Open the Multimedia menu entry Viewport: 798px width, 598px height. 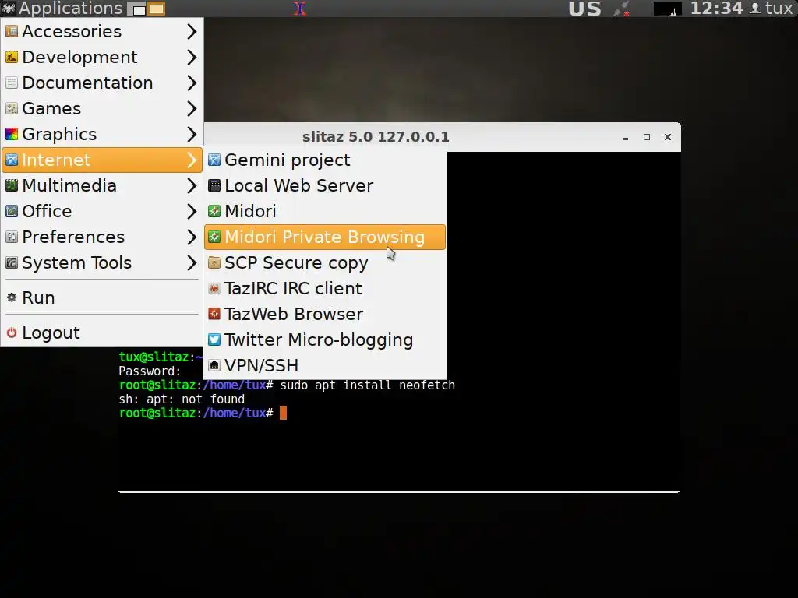102,185
